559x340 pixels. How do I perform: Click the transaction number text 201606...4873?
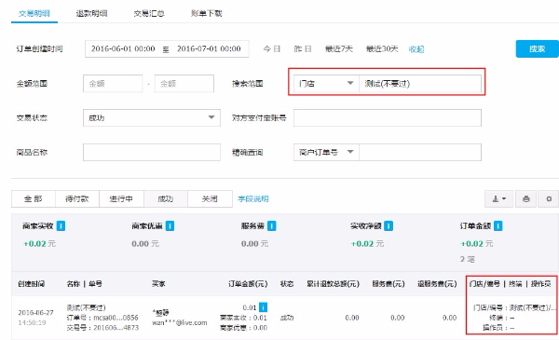[x=116, y=328]
